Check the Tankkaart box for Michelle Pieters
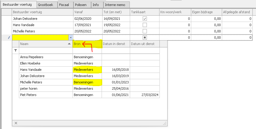The width and height of the screenshot is (256, 129). (145, 31)
